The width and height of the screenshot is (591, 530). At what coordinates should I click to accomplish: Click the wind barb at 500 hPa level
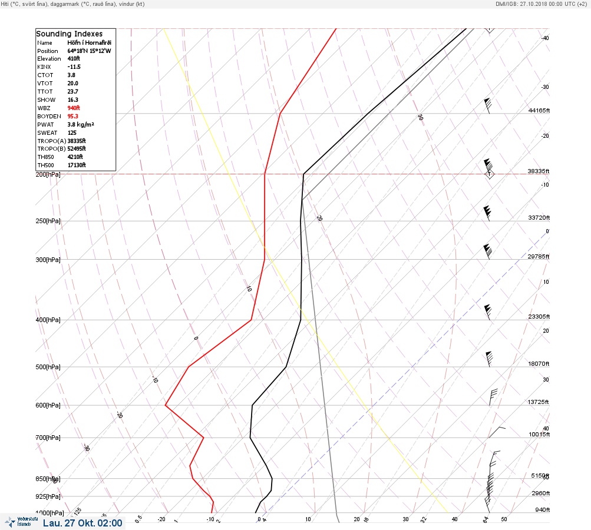[x=489, y=359]
